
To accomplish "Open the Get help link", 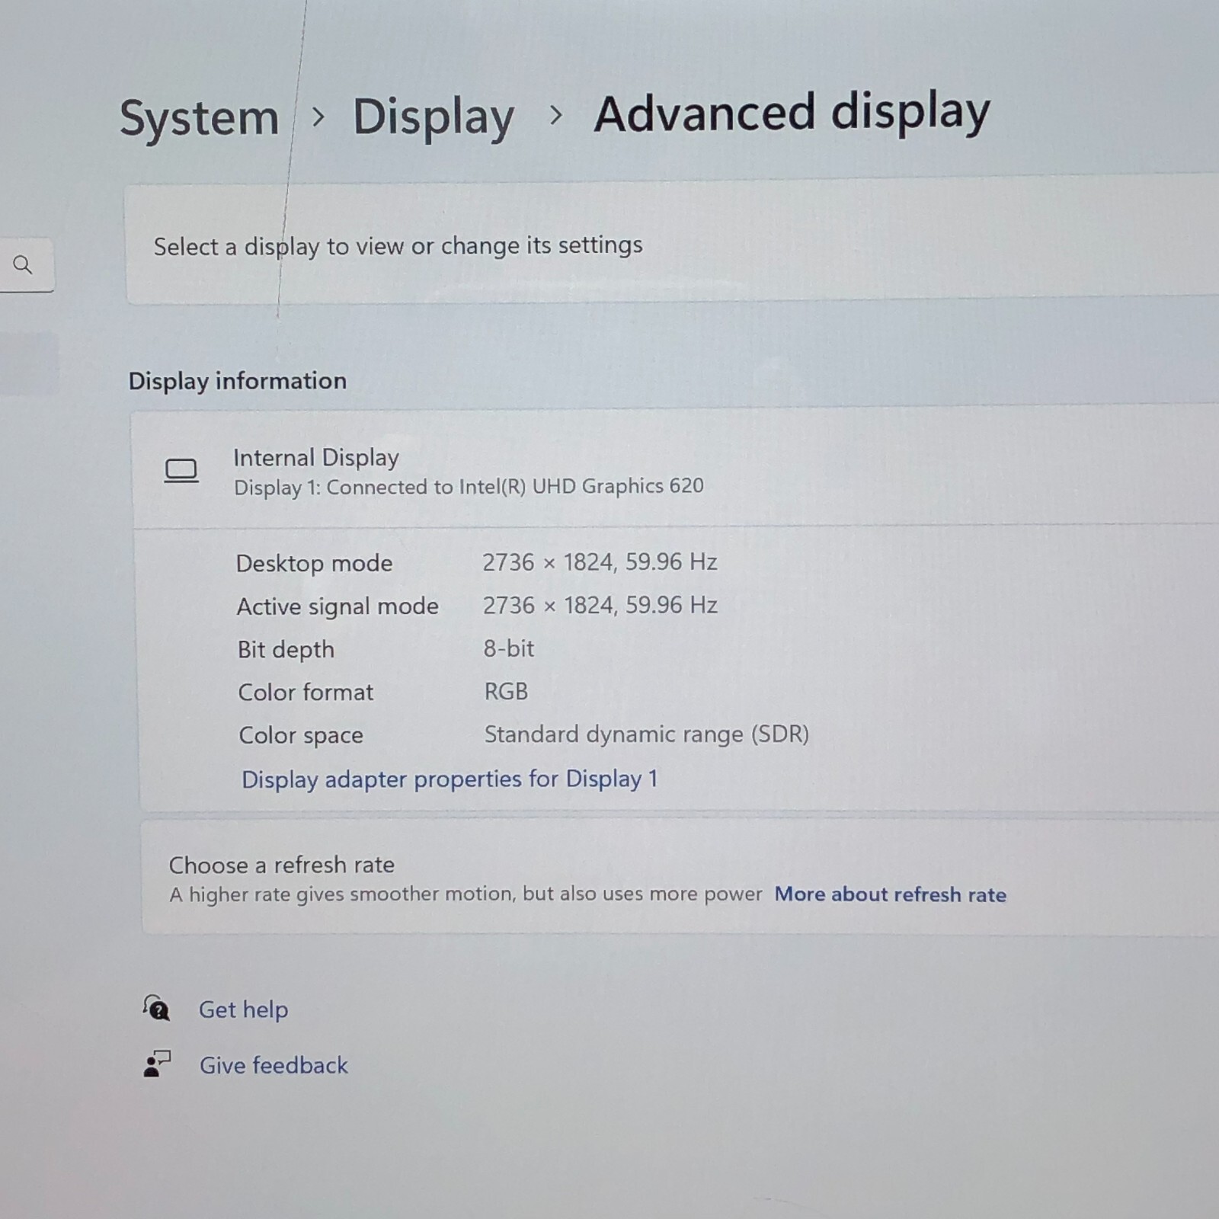I will point(243,1009).
